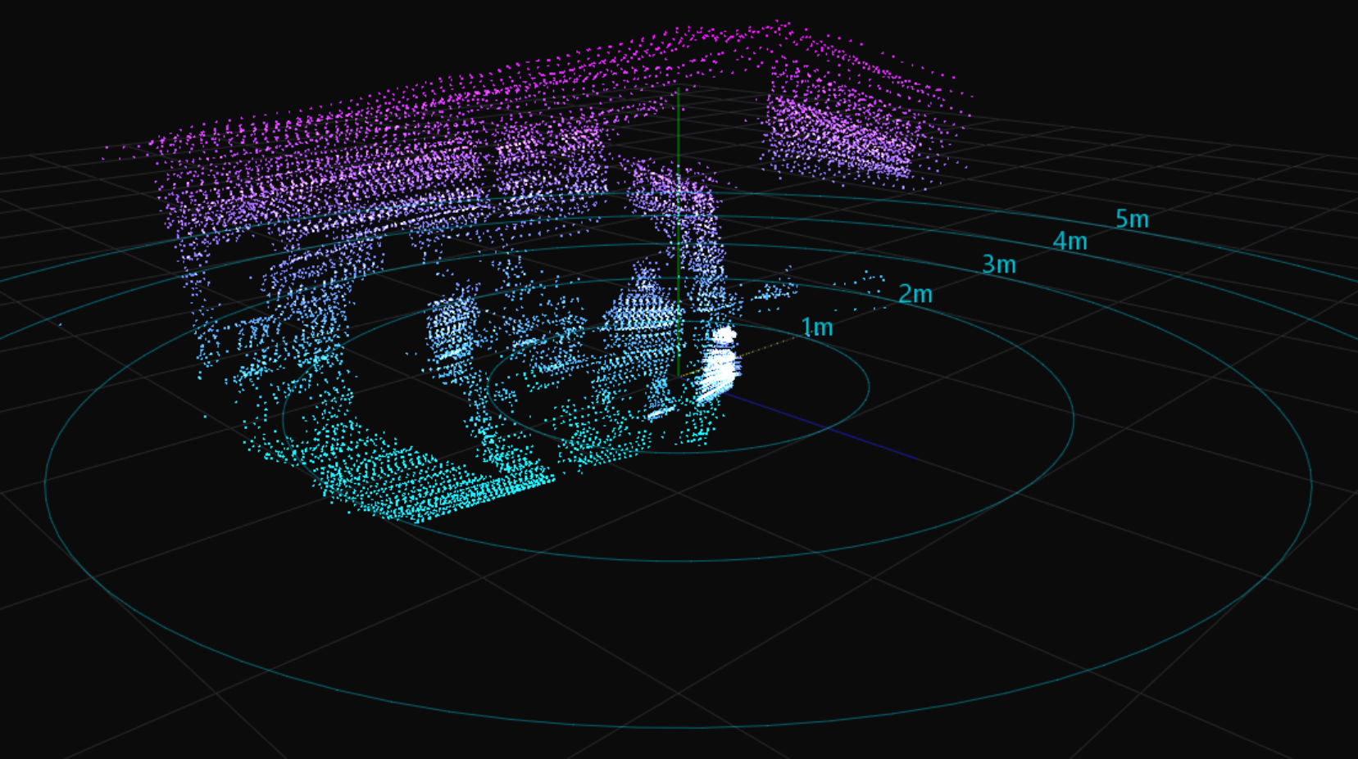
Task: Click the 5m range ring label
Action: pyautogui.click(x=1132, y=219)
